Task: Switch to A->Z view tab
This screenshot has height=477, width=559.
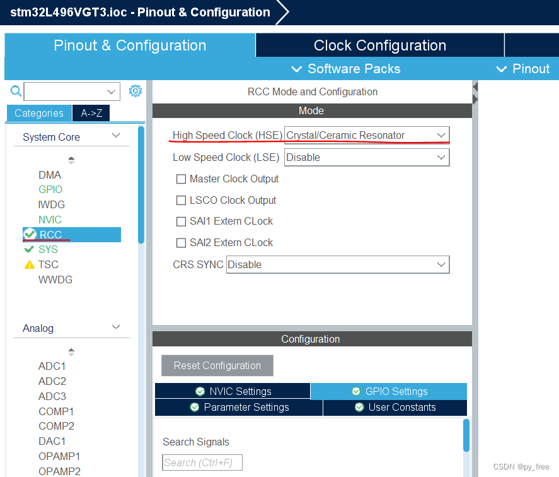Action: point(91,113)
